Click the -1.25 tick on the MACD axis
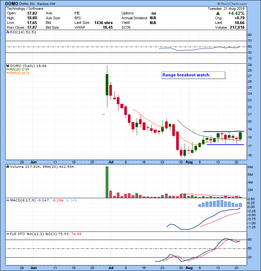Screen dimensions: 261x271 [252, 227]
